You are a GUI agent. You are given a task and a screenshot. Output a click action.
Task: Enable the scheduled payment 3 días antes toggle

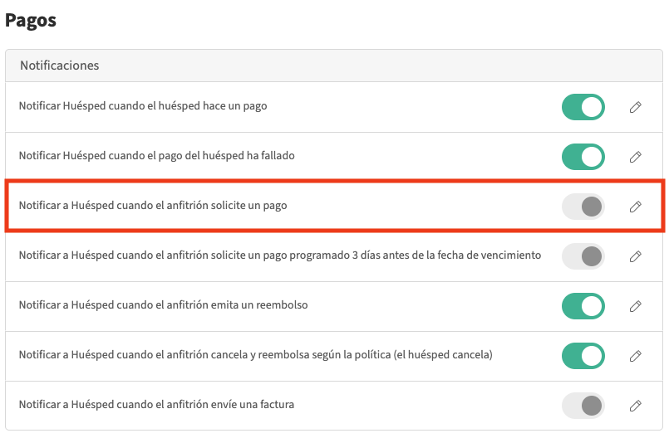tap(583, 256)
